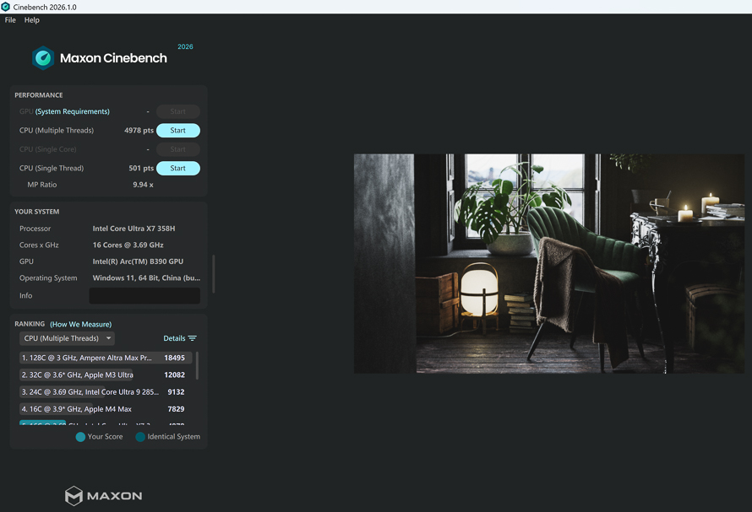Click the 501 pts single-thread score
752x512 pixels.
[x=141, y=168]
